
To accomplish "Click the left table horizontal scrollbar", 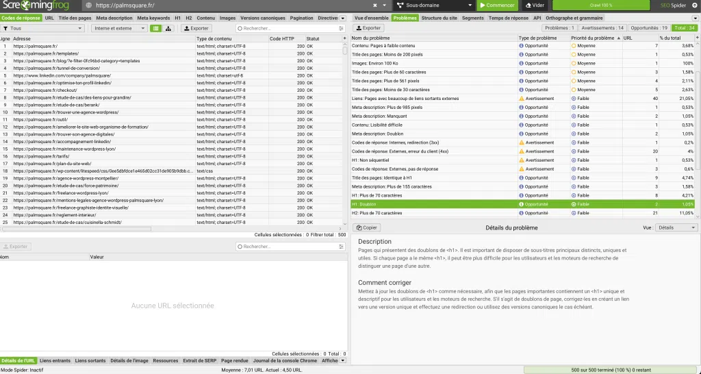I will tap(76, 229).
